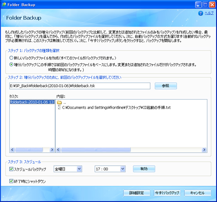Screen dimensions: 217x202
Task: Click the Folder Backup title bar app icon
Action: tap(4, 5)
